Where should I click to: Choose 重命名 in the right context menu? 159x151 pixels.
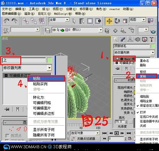point(147,61)
